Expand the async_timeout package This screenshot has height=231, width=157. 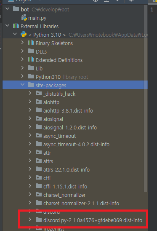coord(30,135)
